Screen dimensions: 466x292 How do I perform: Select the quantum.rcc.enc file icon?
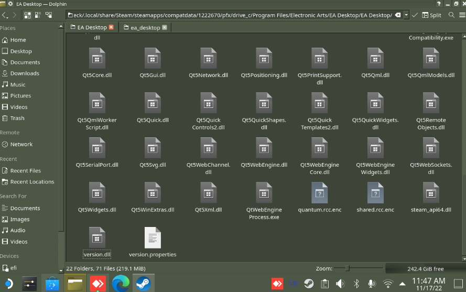click(319, 193)
